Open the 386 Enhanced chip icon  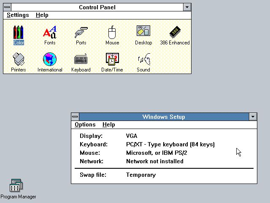175,32
